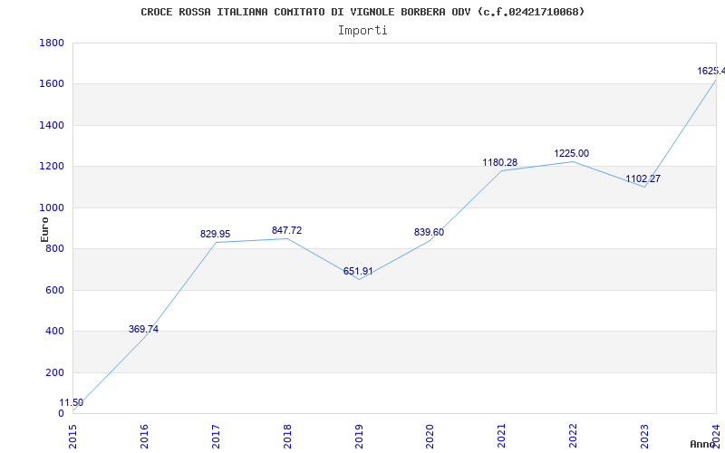Select data label 1102.27
This screenshot has height=453, width=725.
point(643,178)
